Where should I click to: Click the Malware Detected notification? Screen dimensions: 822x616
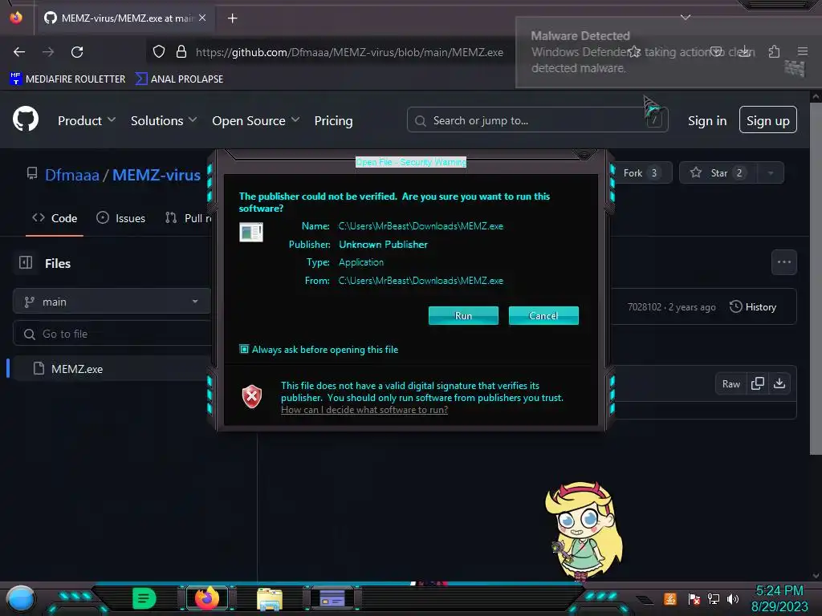669,52
